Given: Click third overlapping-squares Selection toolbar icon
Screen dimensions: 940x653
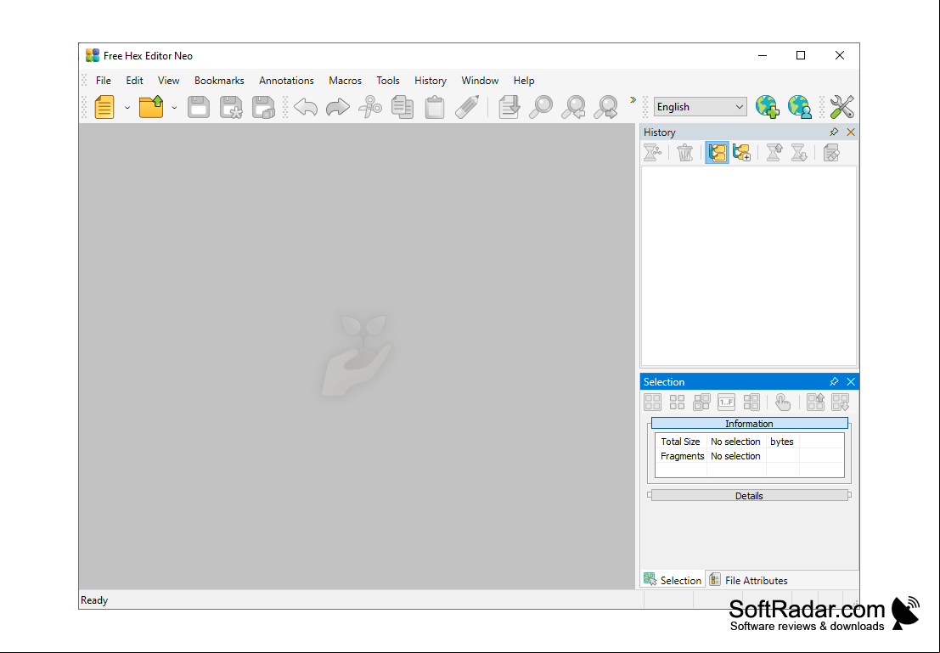Looking at the screenshot, I should tap(701, 402).
